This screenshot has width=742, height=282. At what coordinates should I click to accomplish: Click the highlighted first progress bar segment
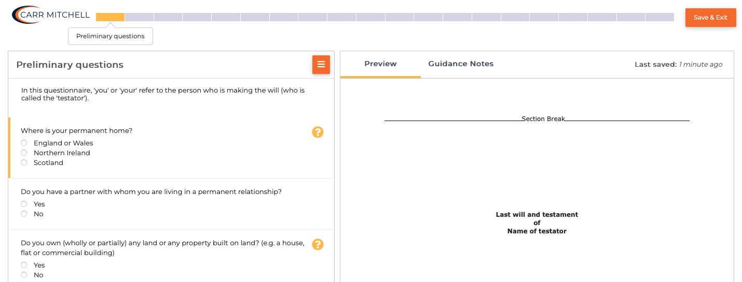pos(110,17)
